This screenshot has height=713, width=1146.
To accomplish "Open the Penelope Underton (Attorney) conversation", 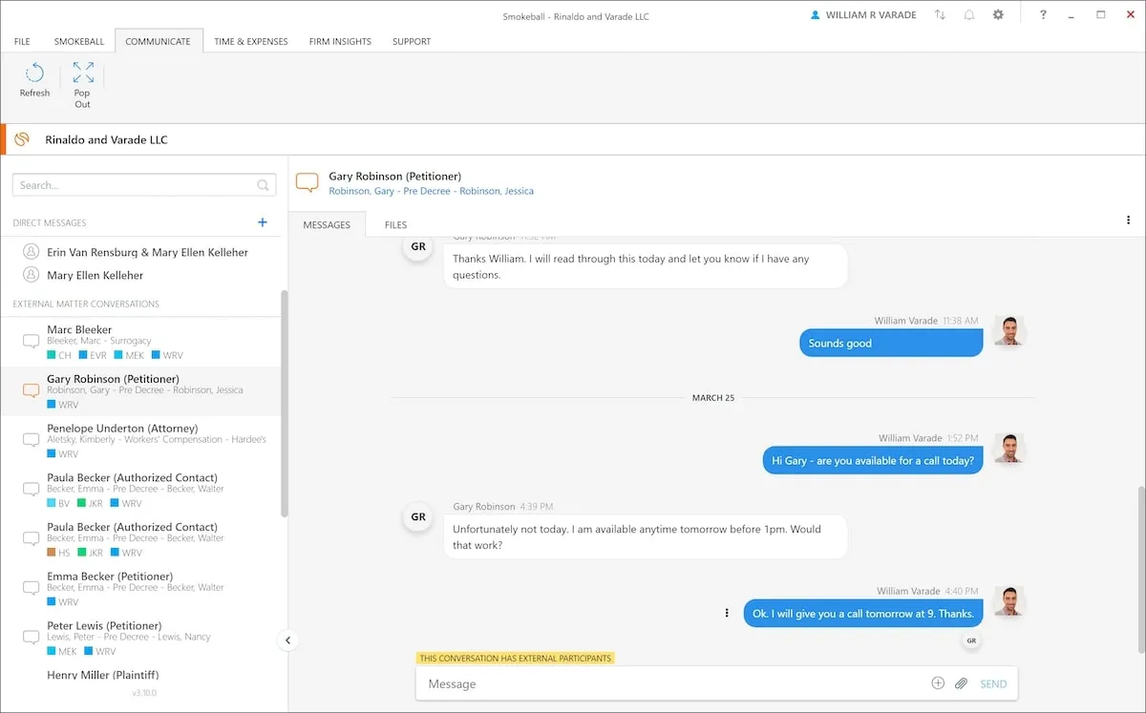I will [141, 441].
